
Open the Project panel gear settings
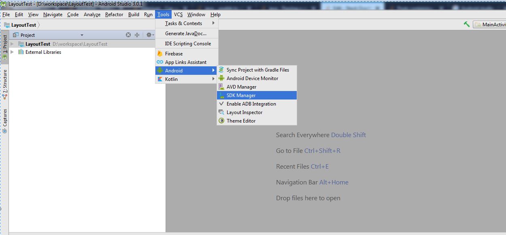point(149,35)
